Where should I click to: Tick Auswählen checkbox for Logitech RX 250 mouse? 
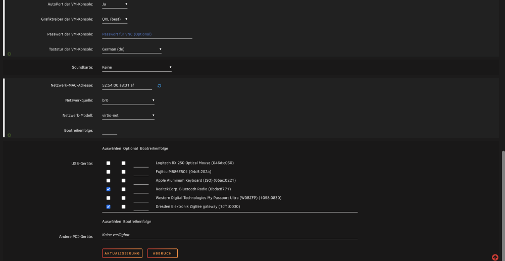pos(108,163)
